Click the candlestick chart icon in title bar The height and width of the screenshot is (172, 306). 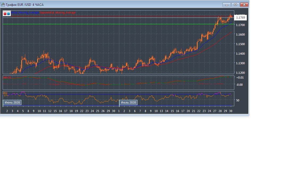pos(3,5)
